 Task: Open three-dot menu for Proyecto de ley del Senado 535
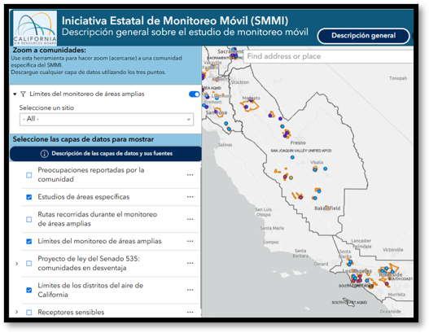pyautogui.click(x=190, y=263)
